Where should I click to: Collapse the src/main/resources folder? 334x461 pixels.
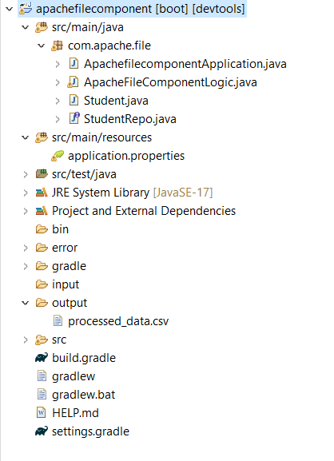(26, 137)
